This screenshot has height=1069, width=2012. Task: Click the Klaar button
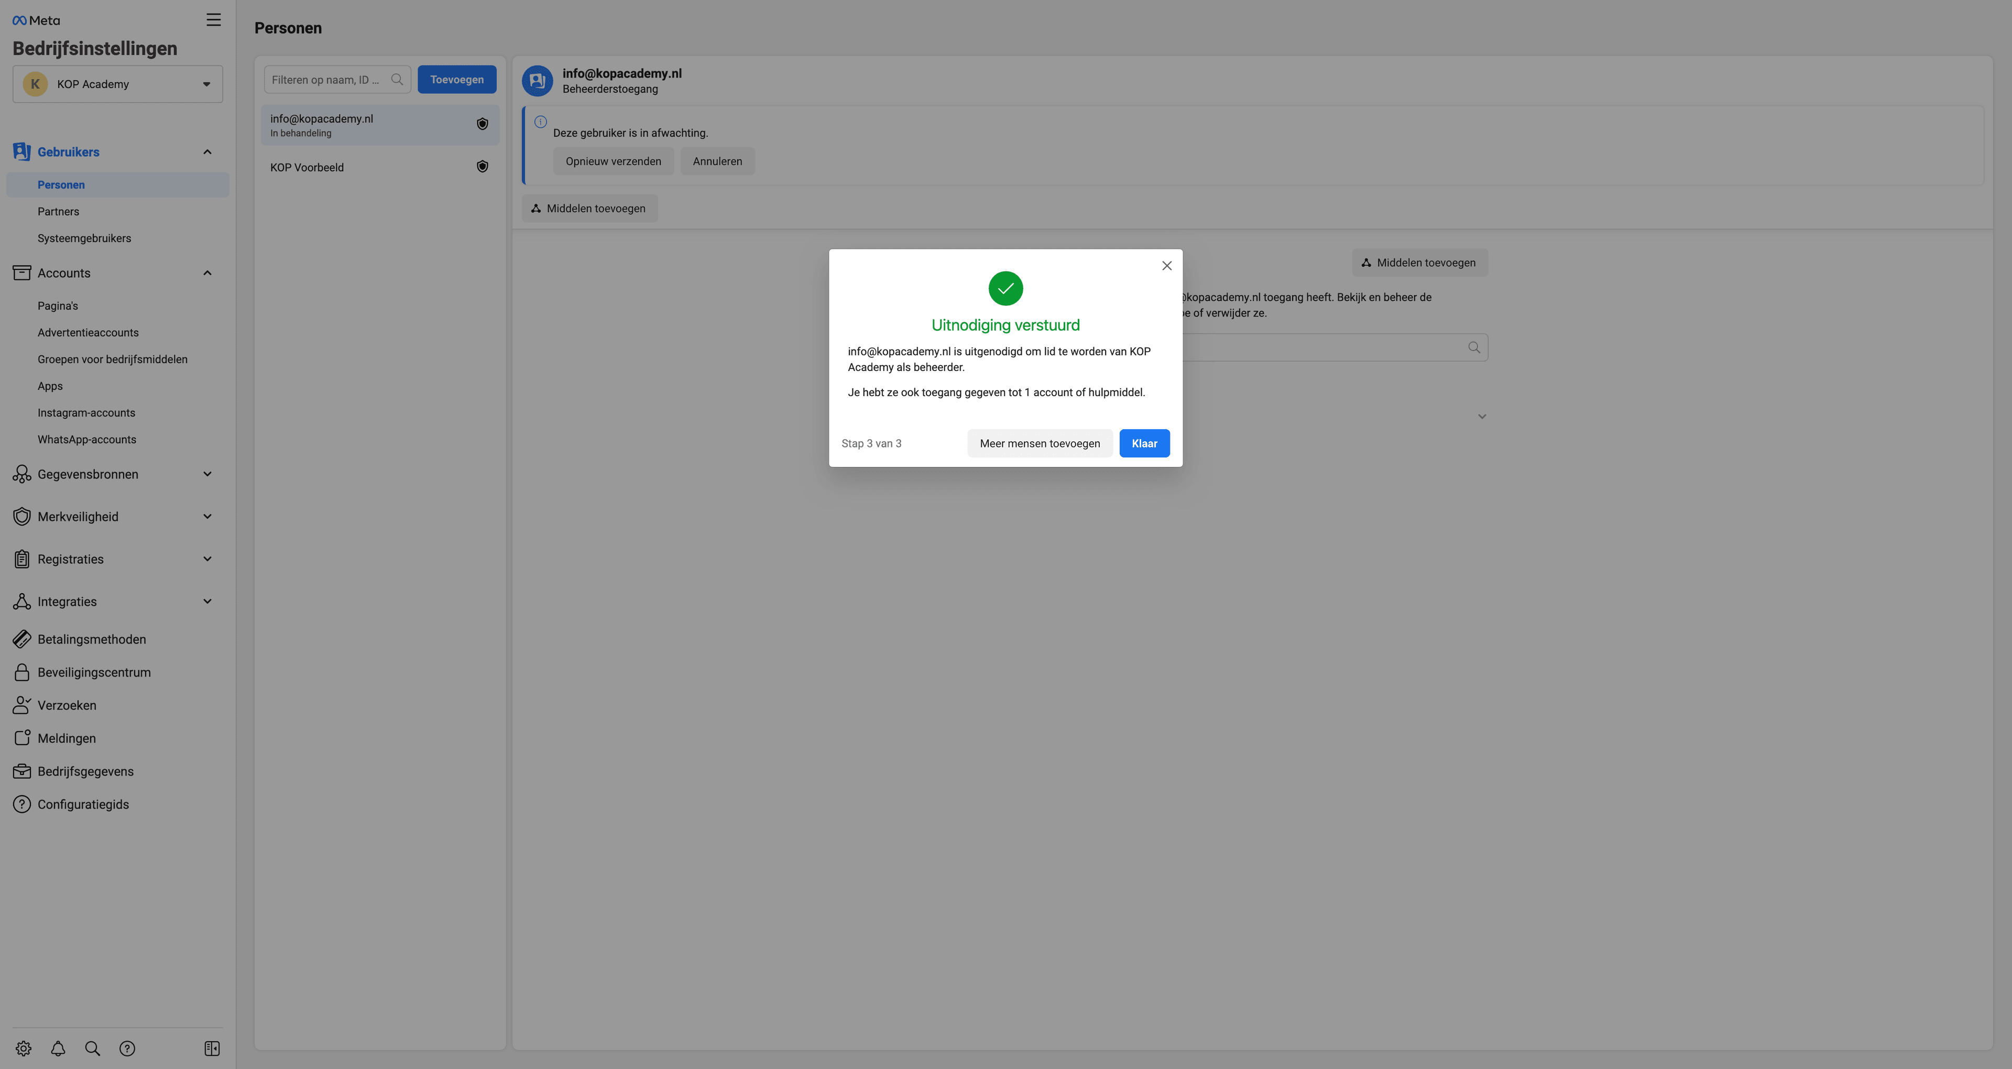(x=1144, y=443)
